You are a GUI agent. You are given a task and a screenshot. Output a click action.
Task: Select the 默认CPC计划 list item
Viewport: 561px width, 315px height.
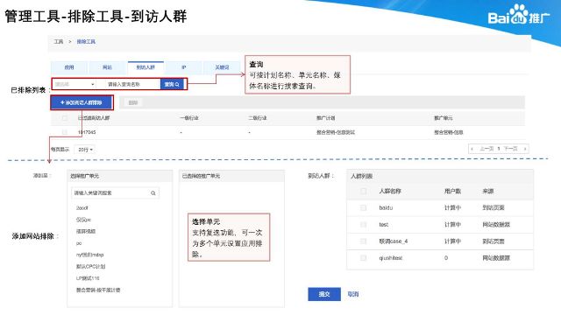point(90,266)
